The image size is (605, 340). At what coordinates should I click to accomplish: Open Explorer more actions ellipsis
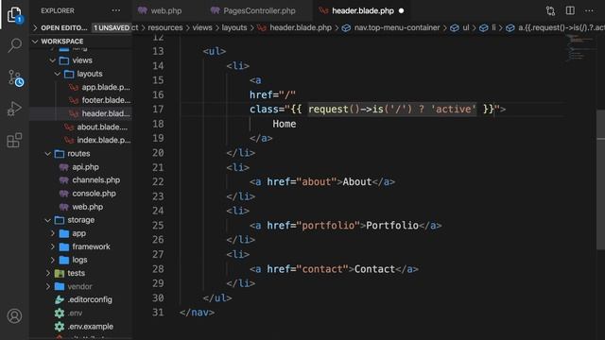pos(115,10)
